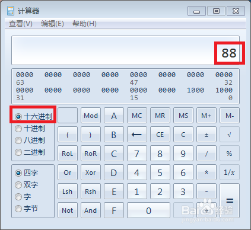
Task: Open the 帮助(H) menu
Action: [84, 24]
